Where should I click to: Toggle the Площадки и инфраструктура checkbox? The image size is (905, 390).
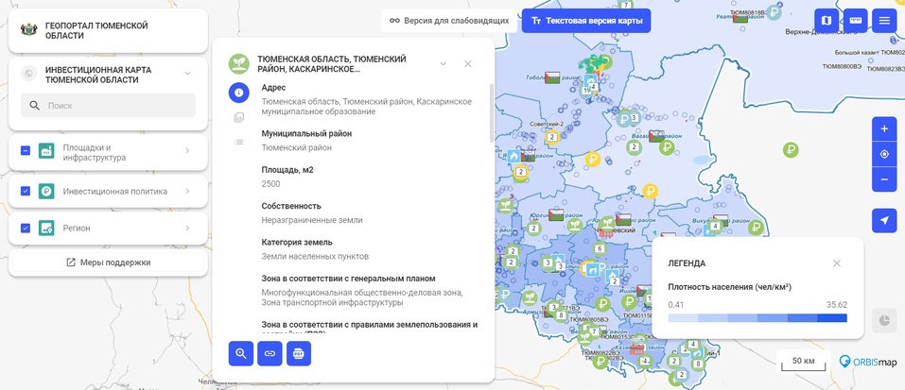pyautogui.click(x=26, y=150)
